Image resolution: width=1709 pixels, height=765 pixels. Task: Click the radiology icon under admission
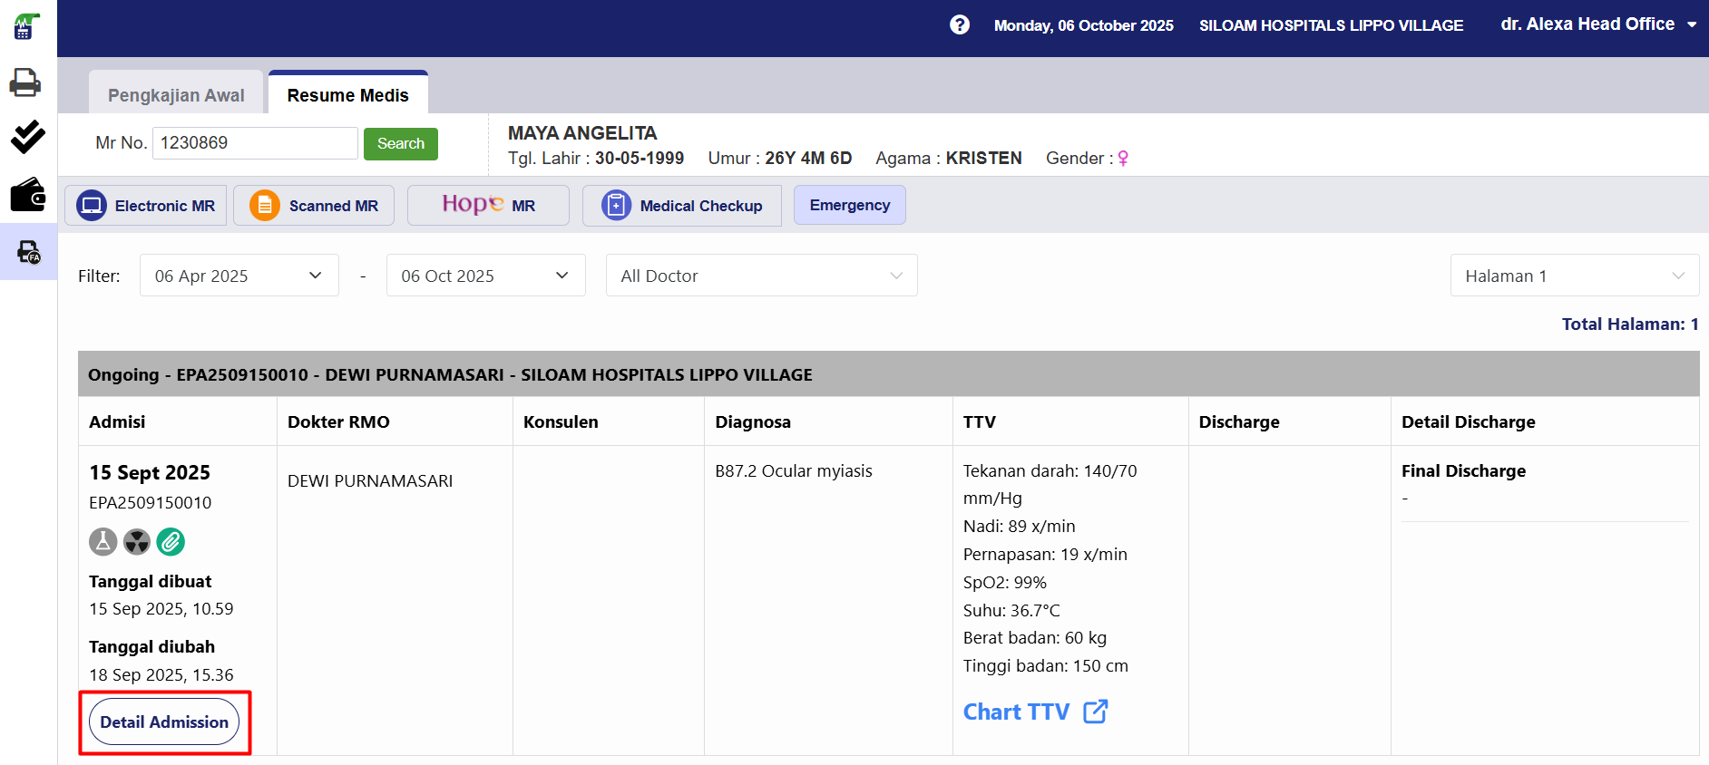tap(137, 542)
